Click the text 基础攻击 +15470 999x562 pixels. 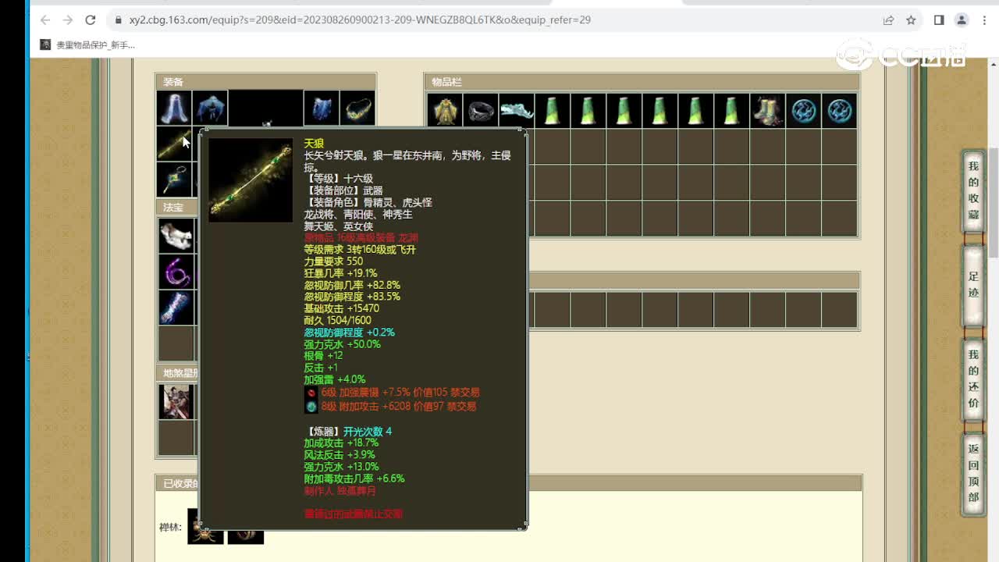341,308
